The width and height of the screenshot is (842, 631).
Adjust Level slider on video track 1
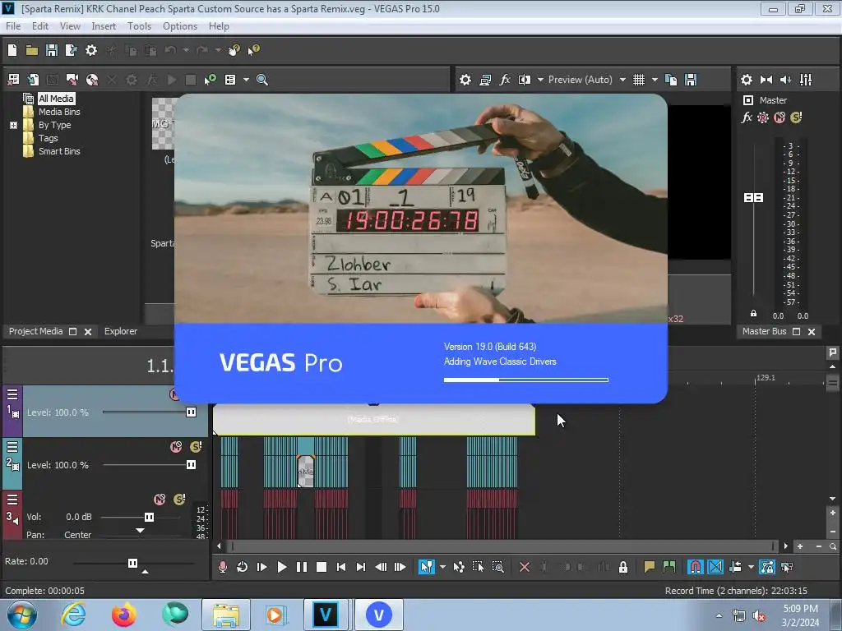(x=191, y=412)
